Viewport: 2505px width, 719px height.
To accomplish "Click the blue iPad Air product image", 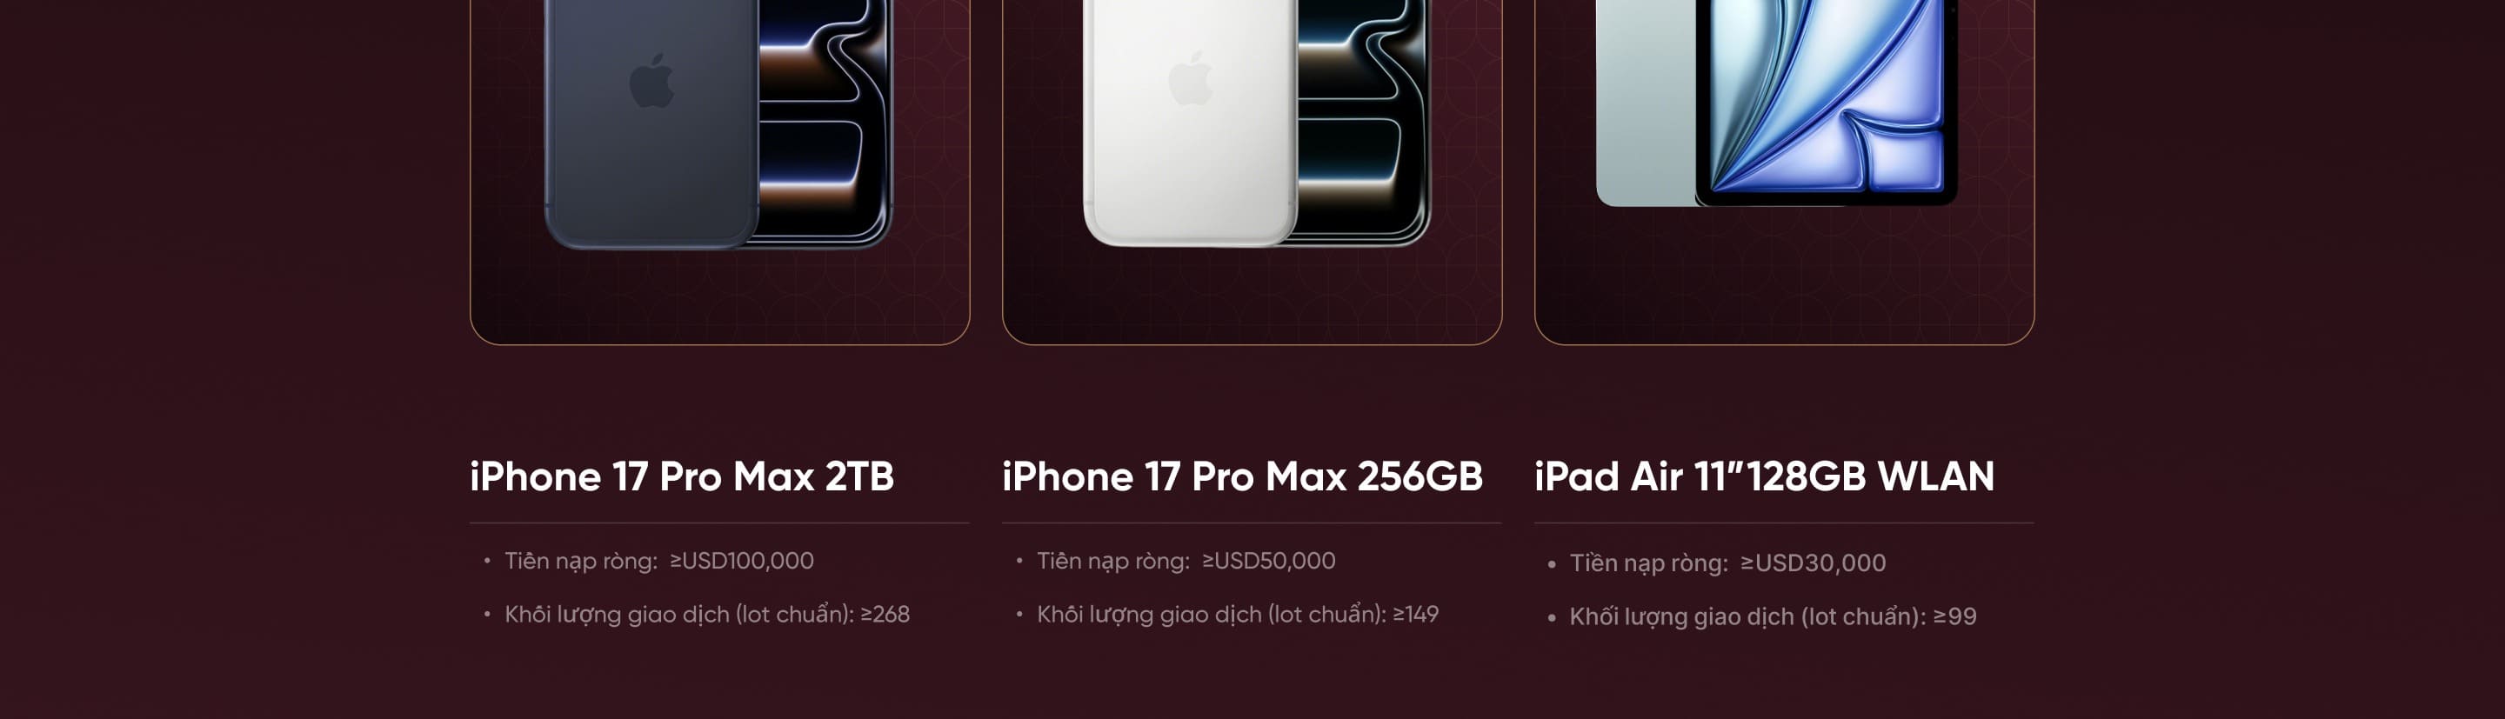I will tap(1777, 102).
